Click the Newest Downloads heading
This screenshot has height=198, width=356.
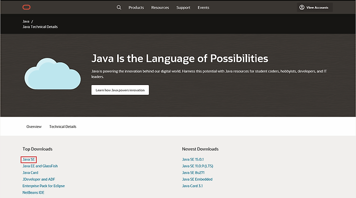click(x=200, y=149)
